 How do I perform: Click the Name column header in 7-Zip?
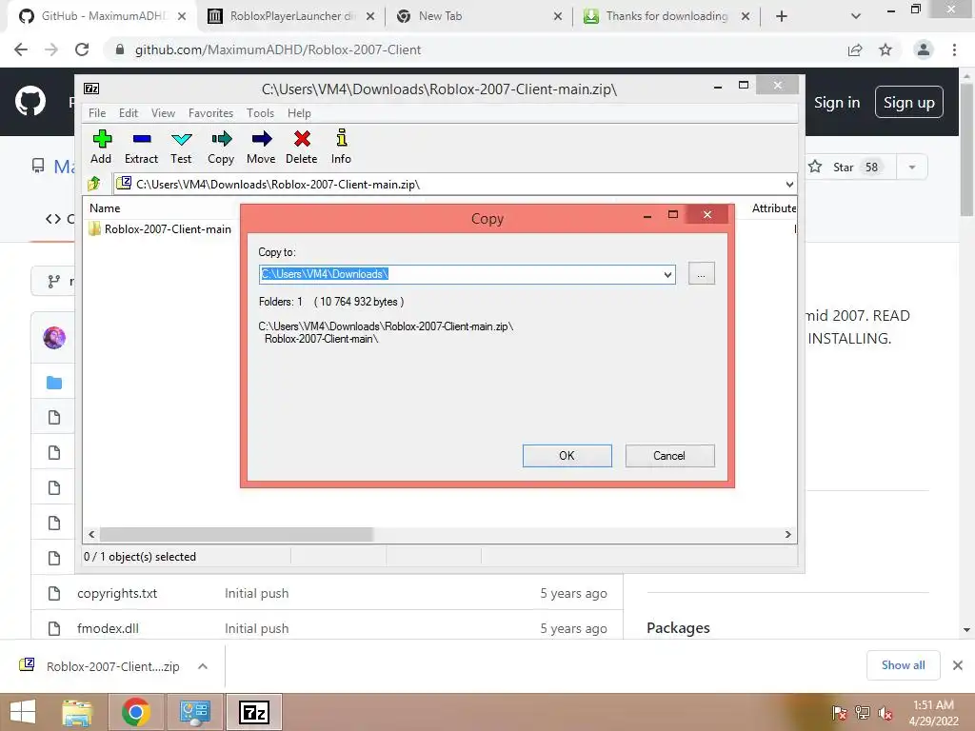coord(105,208)
